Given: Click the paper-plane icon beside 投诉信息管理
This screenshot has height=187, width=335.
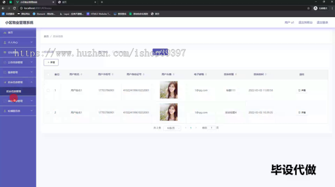Looking at the screenshot, I should coord(5,82).
